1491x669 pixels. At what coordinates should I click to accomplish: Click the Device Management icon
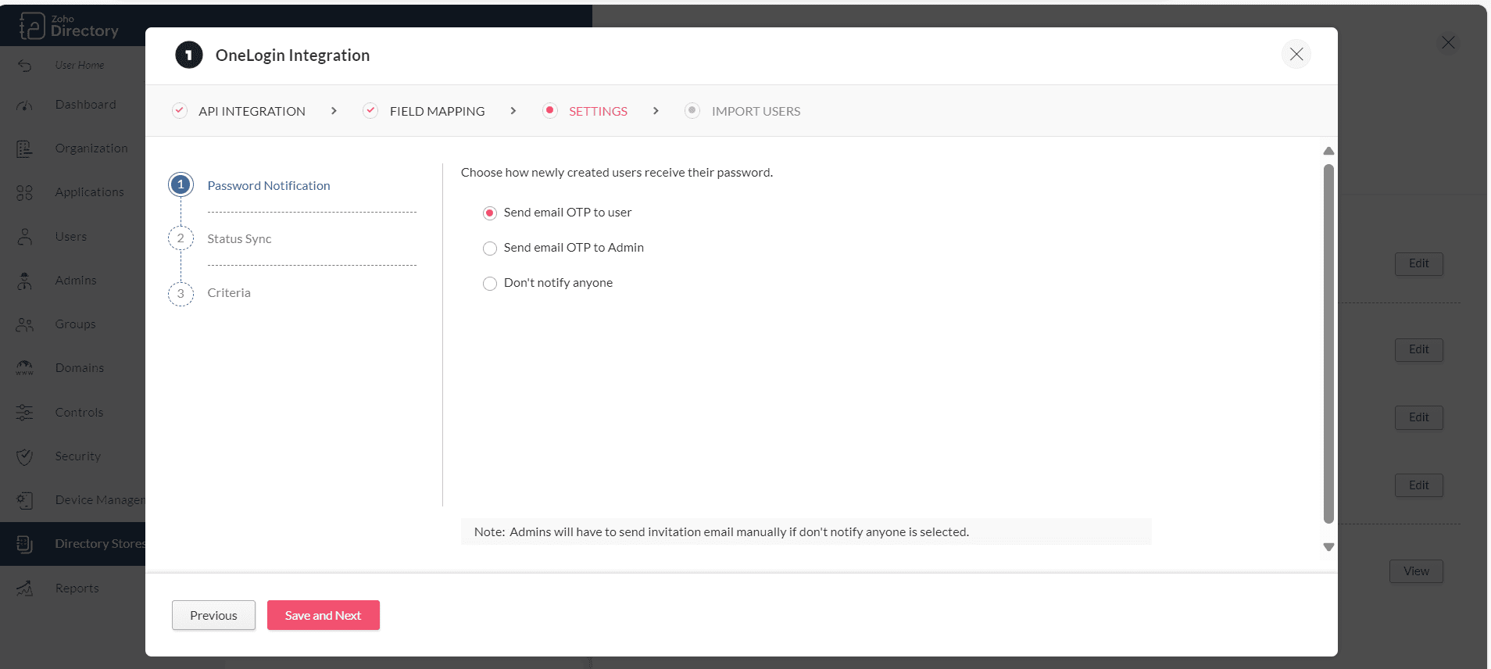coord(25,501)
